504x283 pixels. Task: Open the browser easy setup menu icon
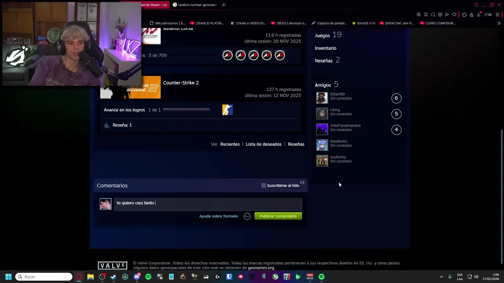tap(497, 15)
